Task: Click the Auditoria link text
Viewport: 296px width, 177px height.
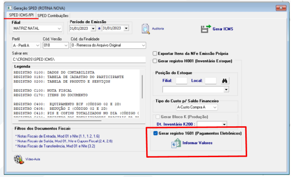Action: [158, 29]
